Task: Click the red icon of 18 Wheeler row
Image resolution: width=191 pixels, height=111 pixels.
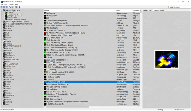Action: pyautogui.click(x=45, y=33)
